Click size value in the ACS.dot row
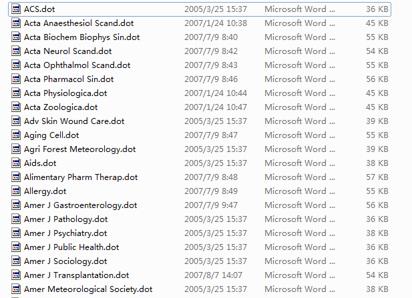This screenshot has width=412, height=298. click(377, 9)
